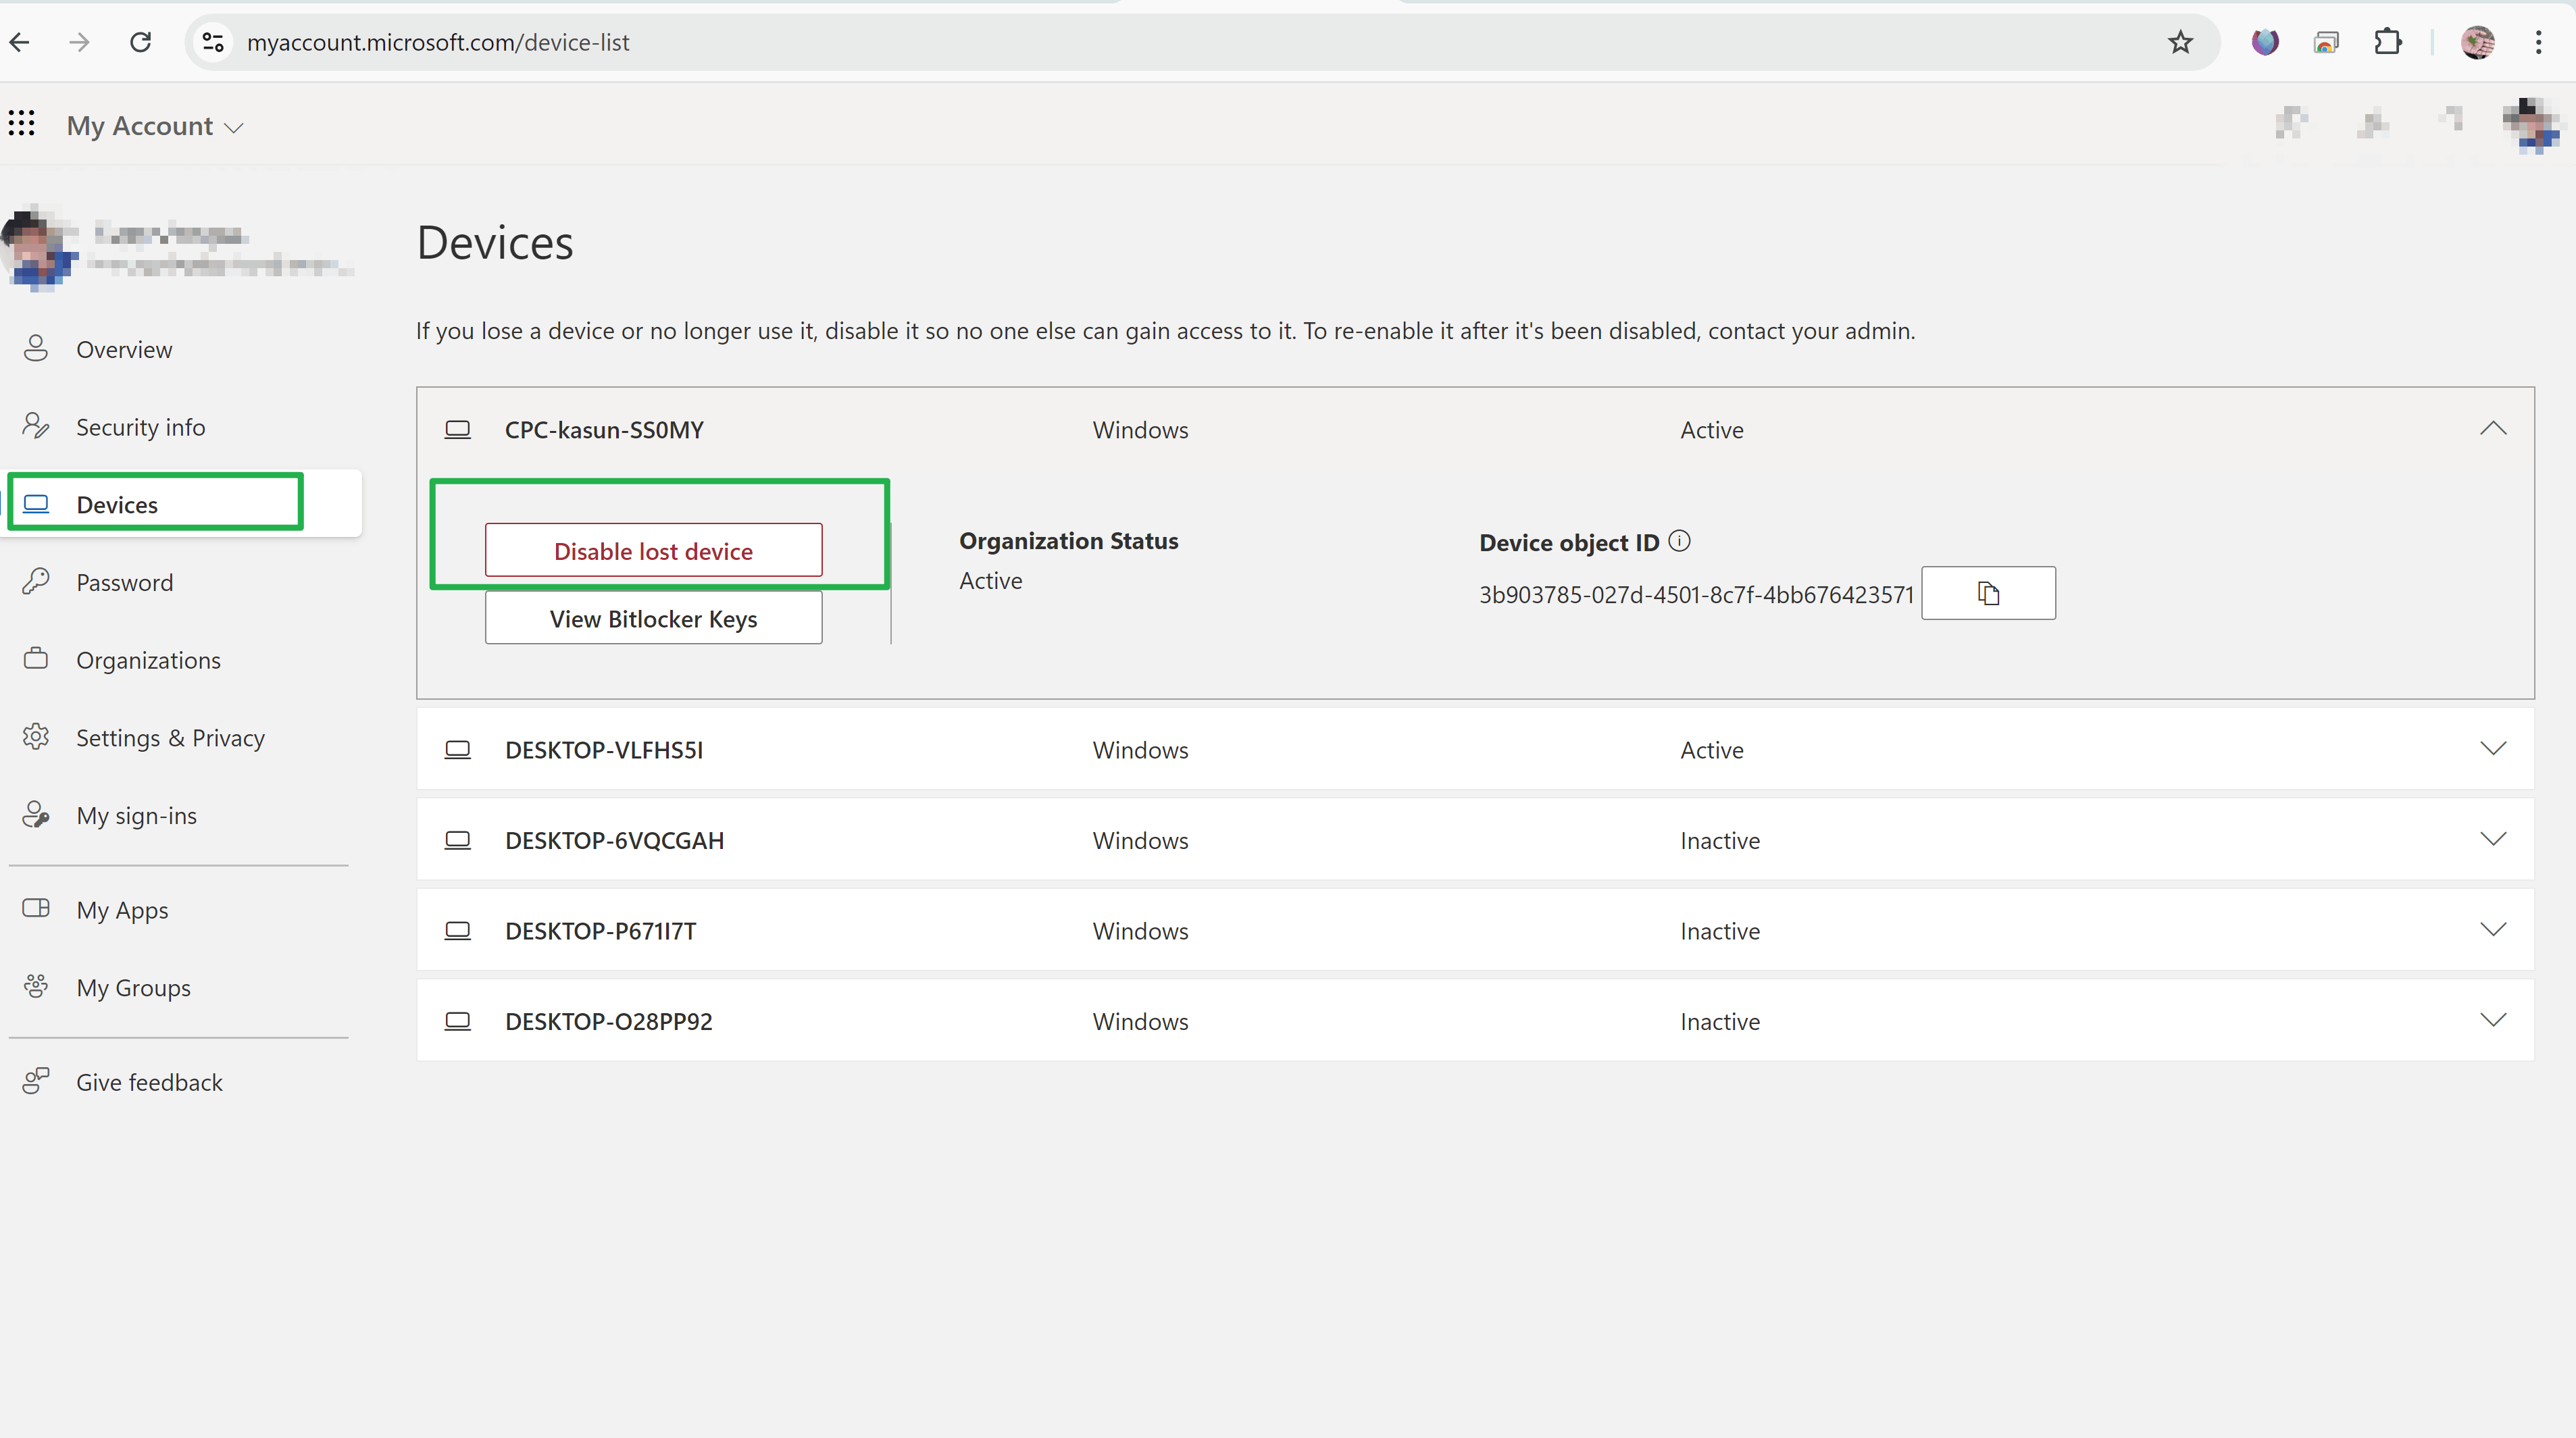Click the purple extension icon in toolbar
Image resolution: width=2576 pixels, height=1438 pixels.
click(x=2265, y=42)
